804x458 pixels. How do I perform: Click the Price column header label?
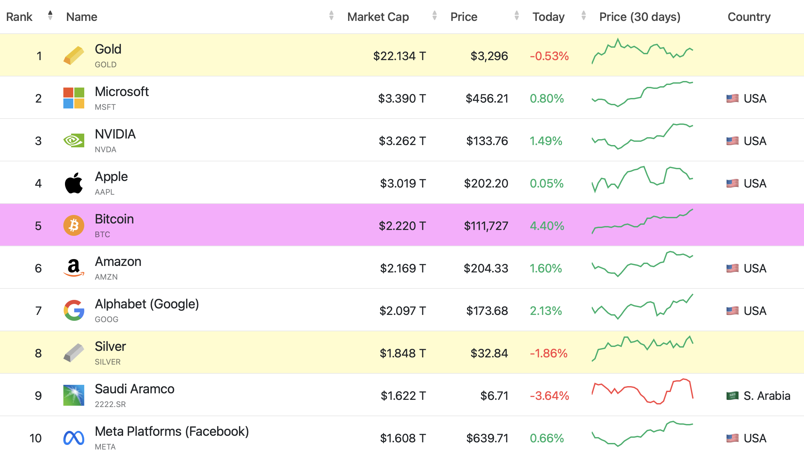[464, 17]
